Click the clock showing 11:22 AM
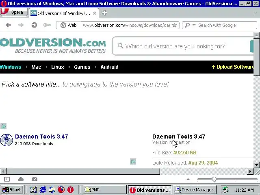 (x=244, y=190)
